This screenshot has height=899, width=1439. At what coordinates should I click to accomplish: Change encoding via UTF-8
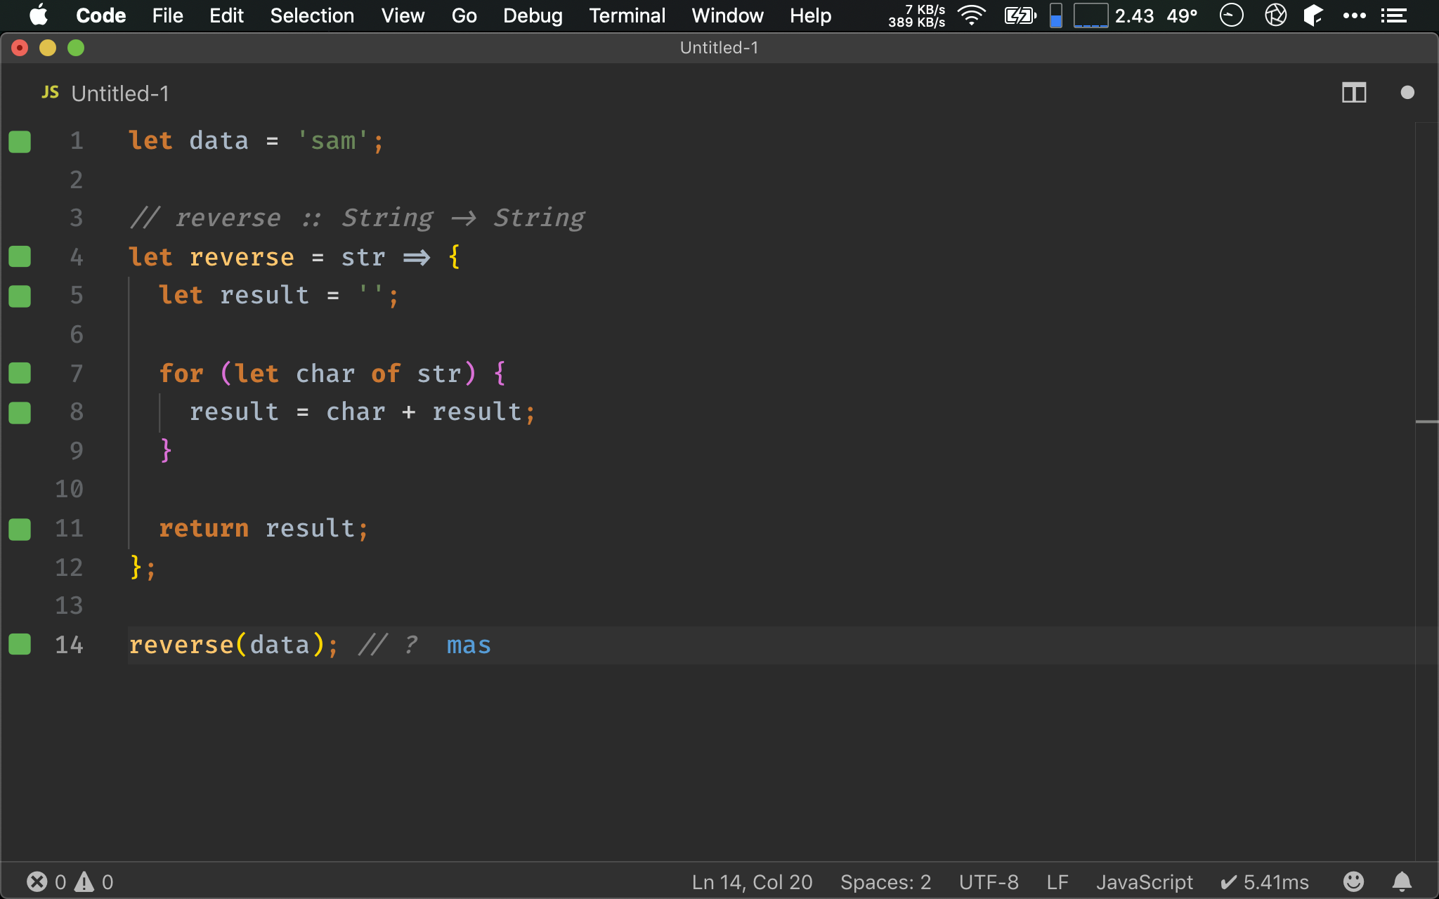coord(989,882)
